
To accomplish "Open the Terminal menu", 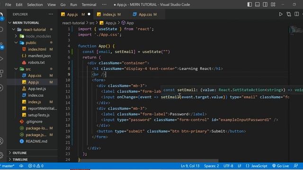I will 89,5.
